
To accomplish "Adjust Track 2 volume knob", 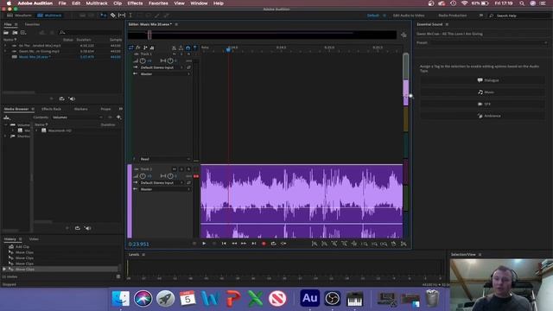I will tap(143, 176).
